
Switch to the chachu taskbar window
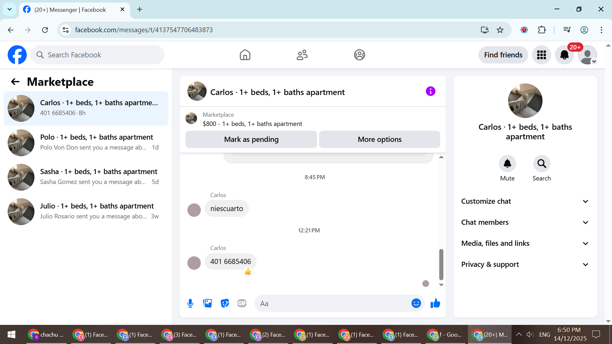(46, 334)
